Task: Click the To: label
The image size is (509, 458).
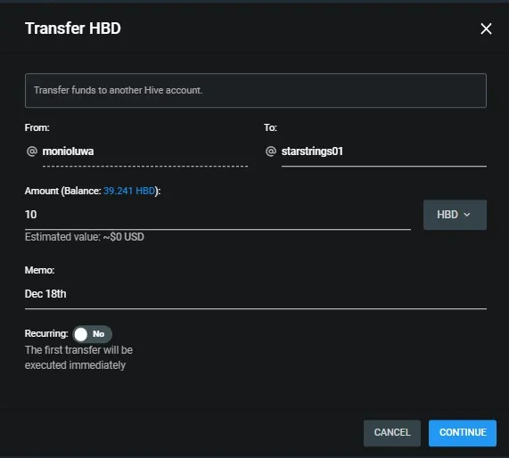Action: (x=270, y=127)
